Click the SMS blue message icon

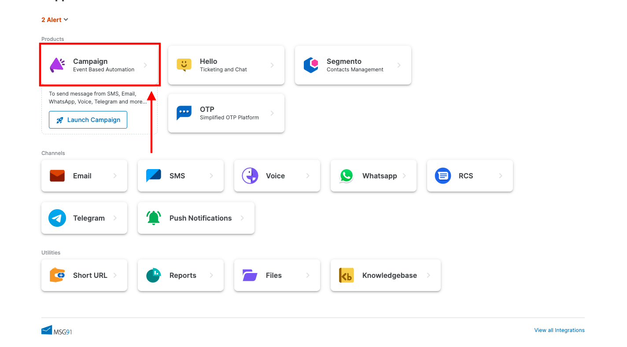(x=154, y=176)
